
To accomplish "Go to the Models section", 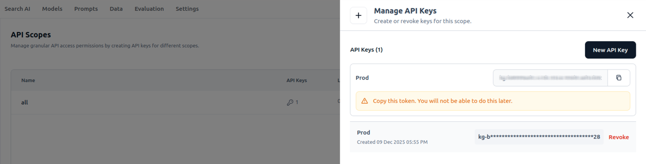I will (52, 9).
